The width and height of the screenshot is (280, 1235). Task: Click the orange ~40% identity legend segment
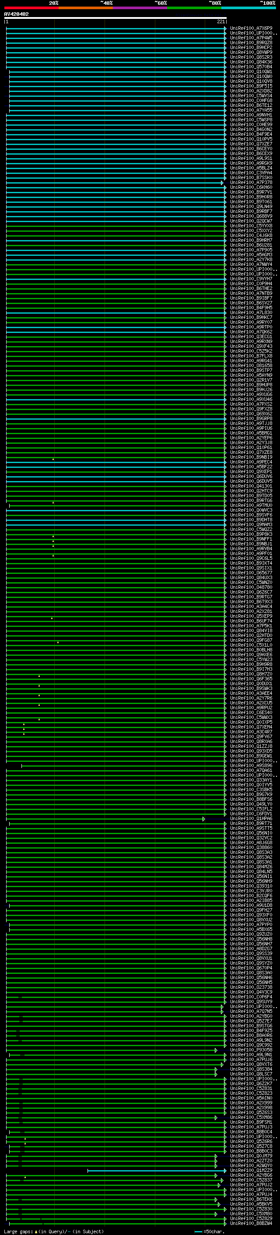point(86,8)
